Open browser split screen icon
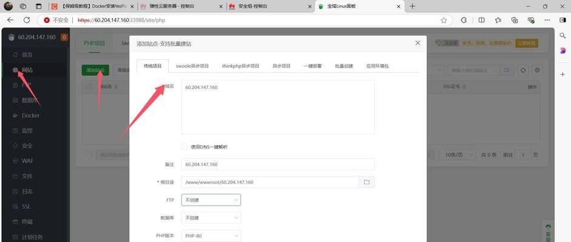The width and height of the screenshot is (571, 242). pos(481,21)
